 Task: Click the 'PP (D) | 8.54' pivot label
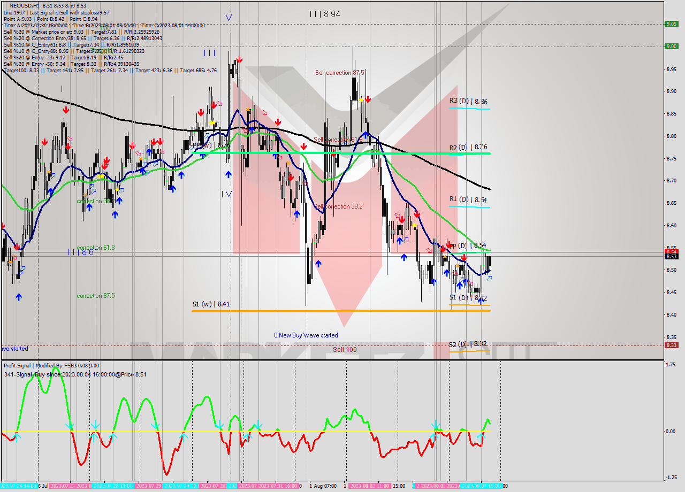click(x=467, y=245)
